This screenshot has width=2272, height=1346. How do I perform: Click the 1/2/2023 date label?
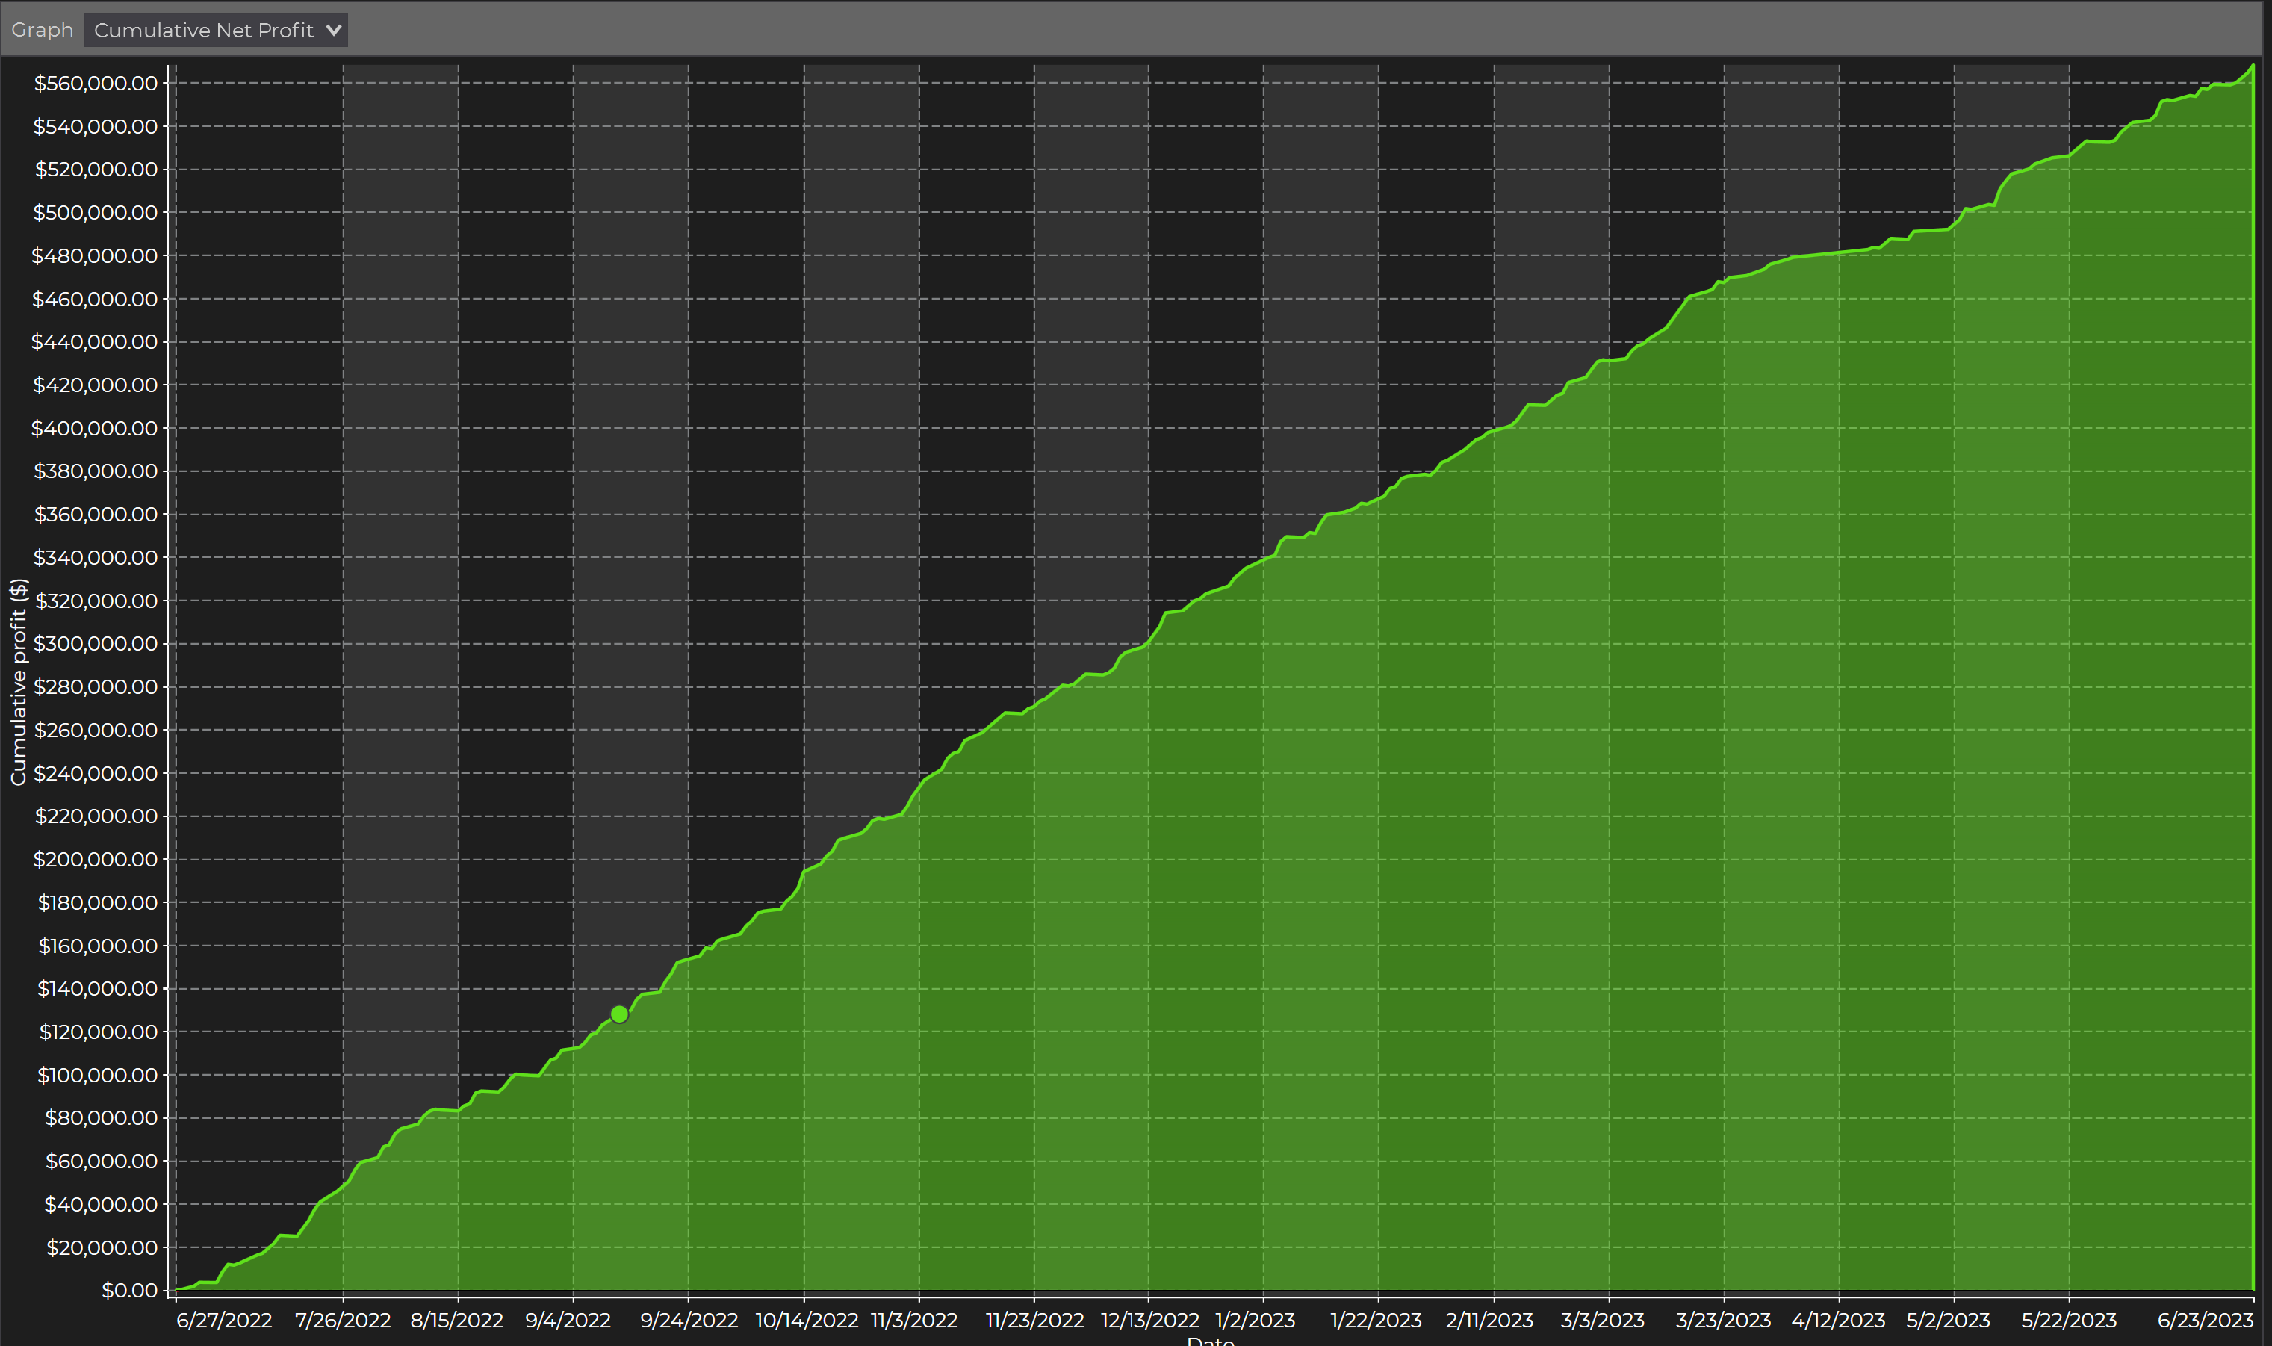point(1256,1320)
